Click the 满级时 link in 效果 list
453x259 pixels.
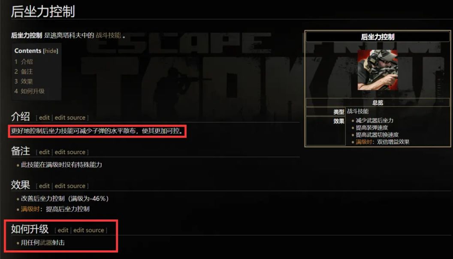(30, 209)
